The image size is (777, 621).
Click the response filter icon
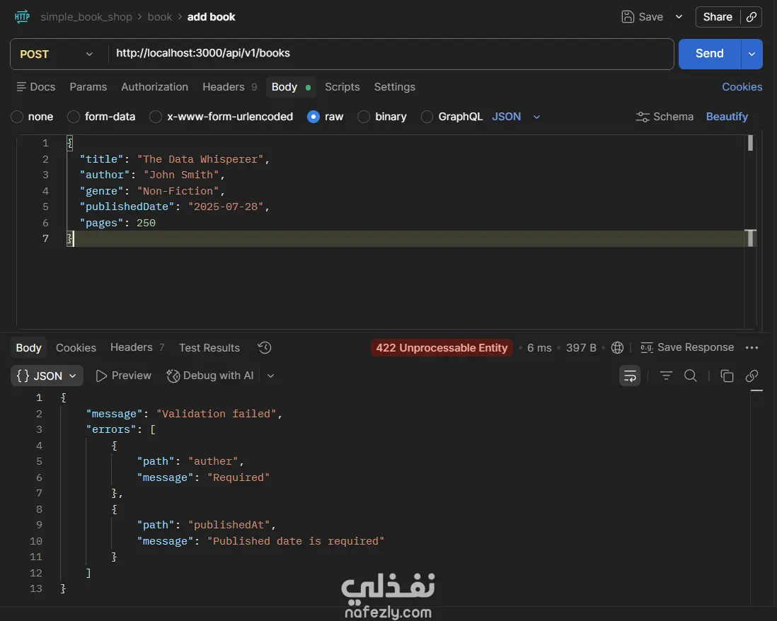(x=666, y=376)
